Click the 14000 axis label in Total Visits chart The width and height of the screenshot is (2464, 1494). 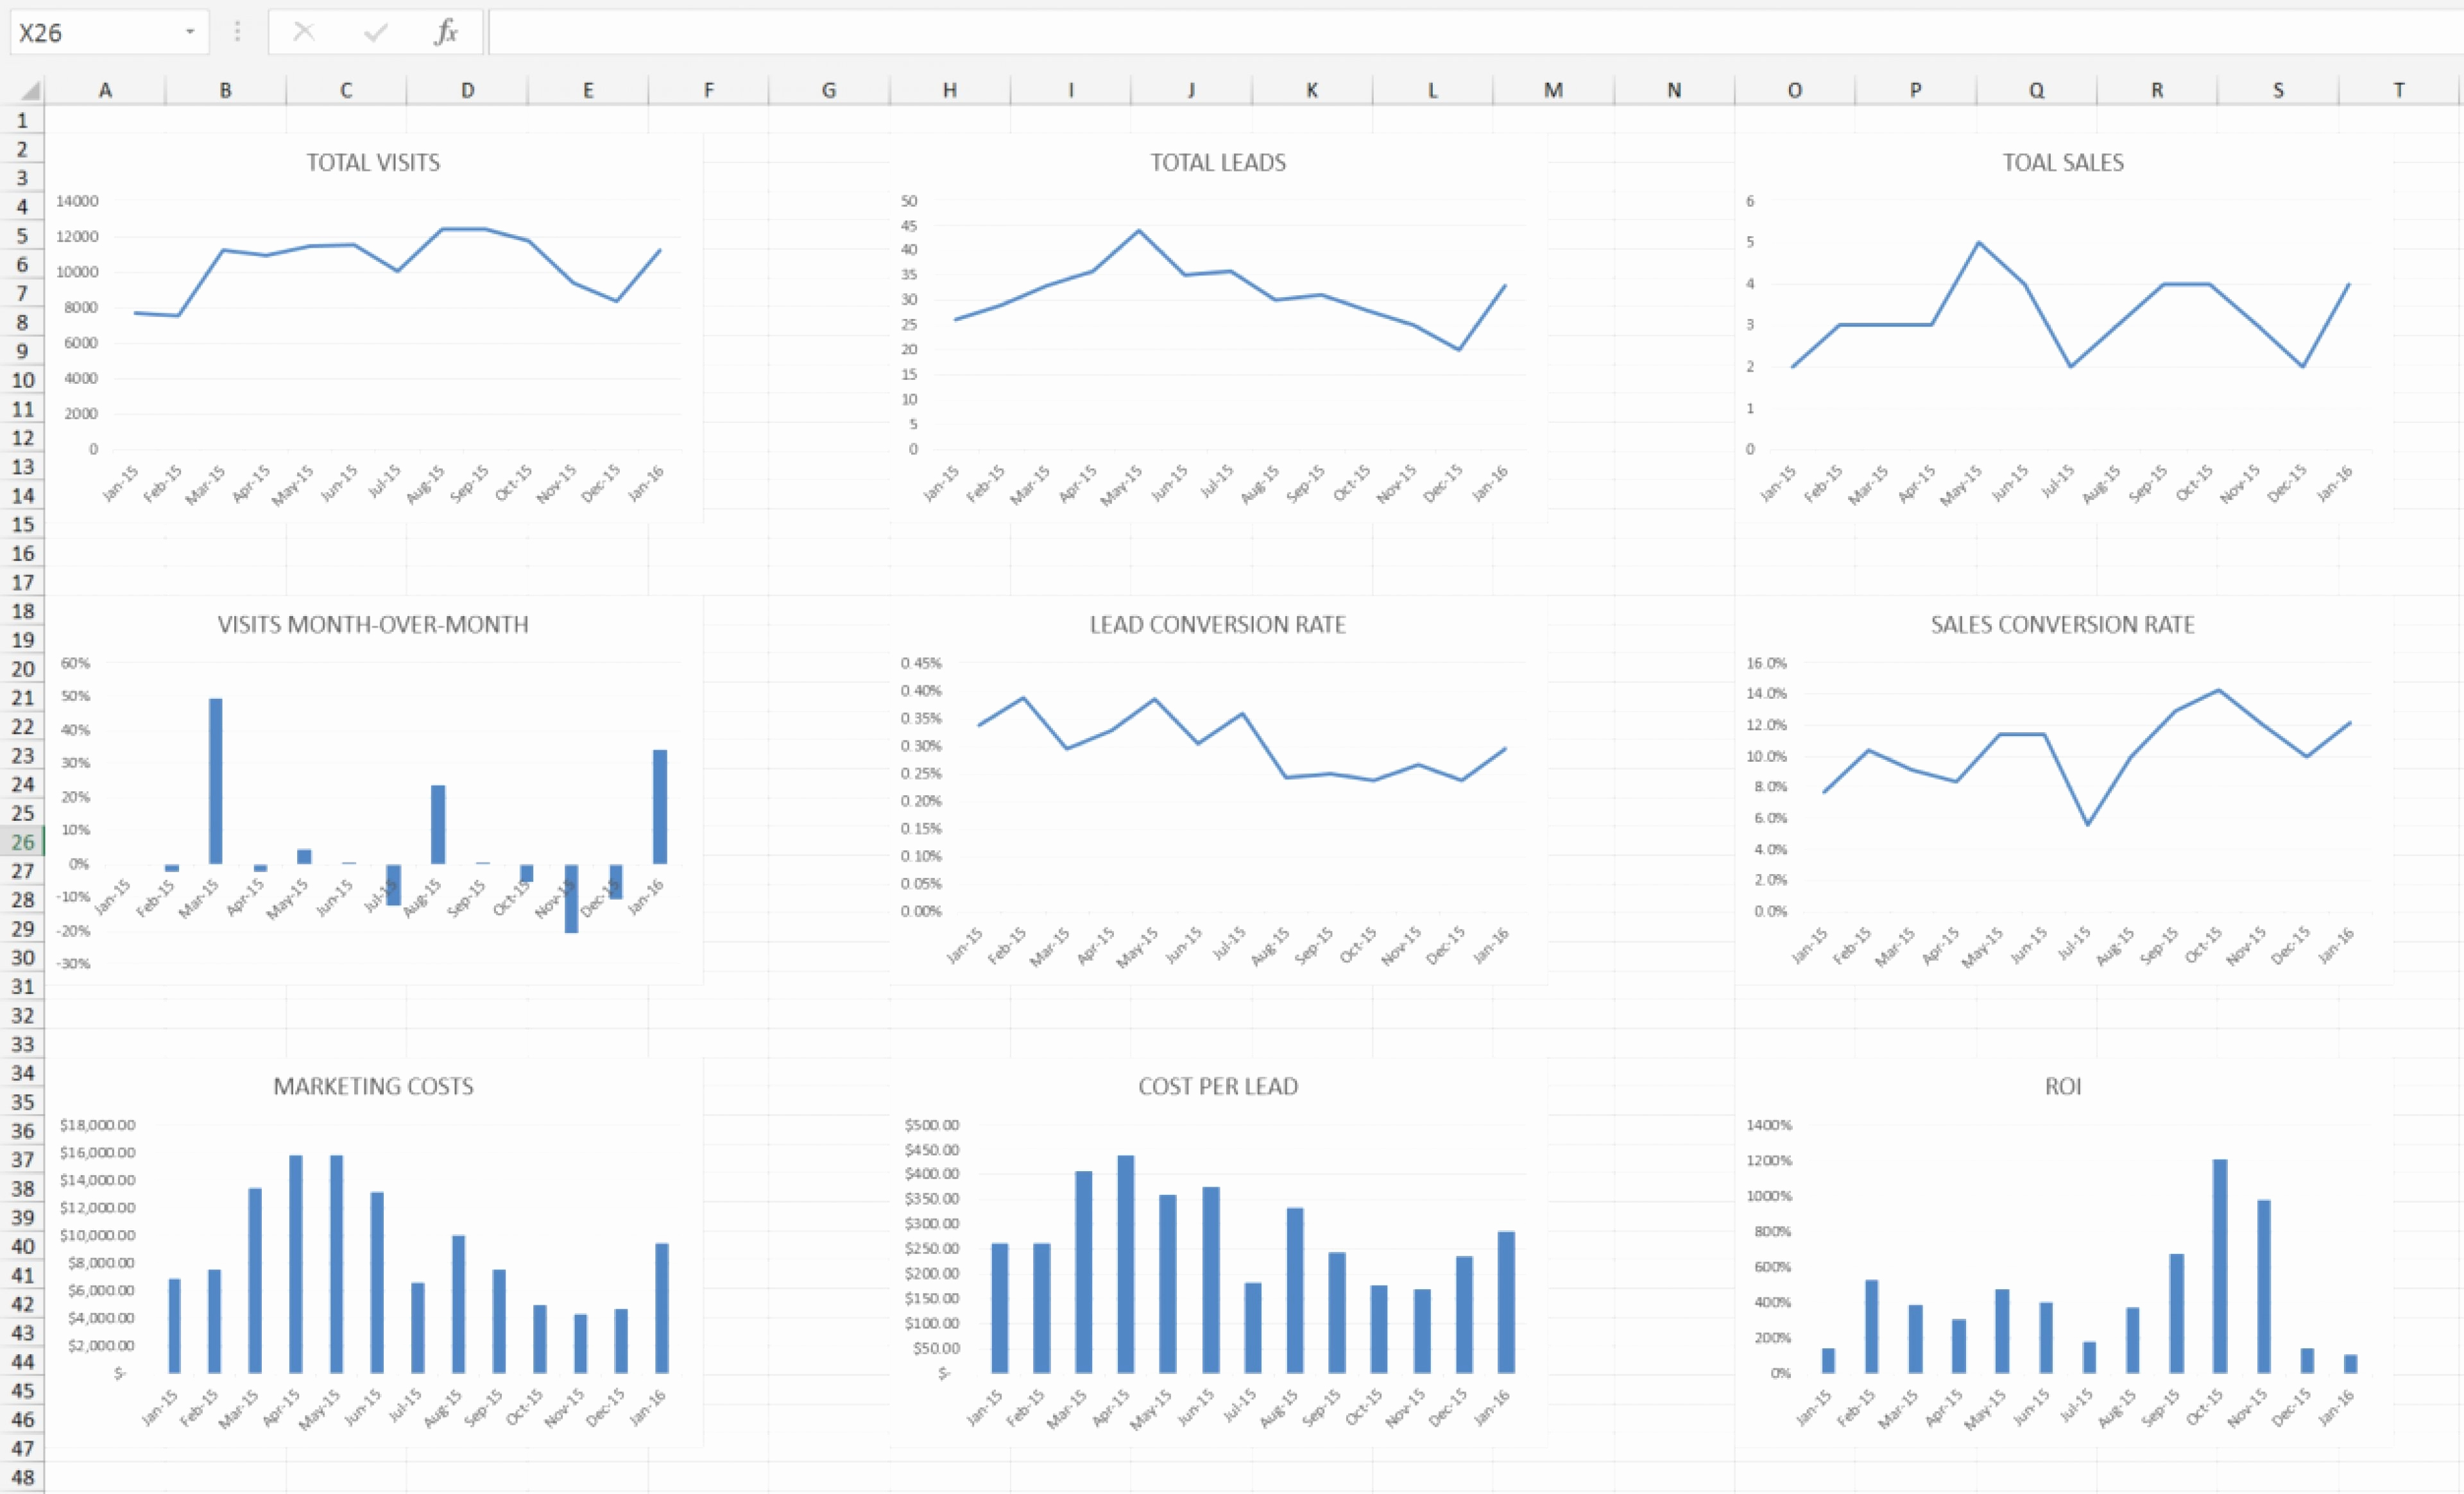click(x=77, y=201)
